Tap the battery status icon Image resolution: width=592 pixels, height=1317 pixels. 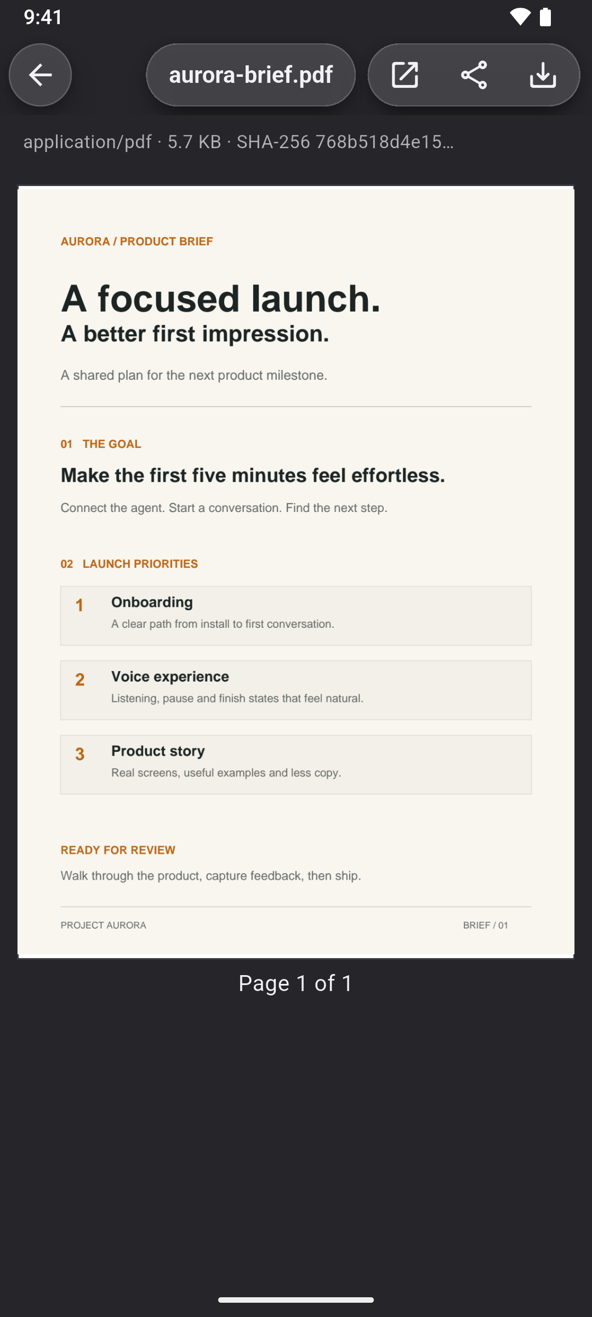[x=545, y=17]
